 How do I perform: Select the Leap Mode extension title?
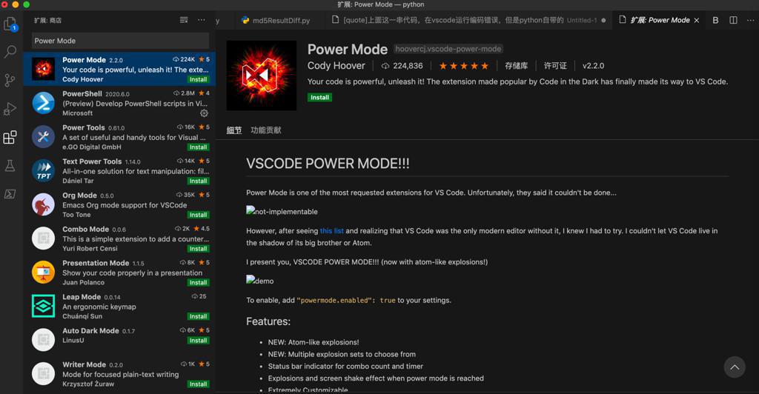point(82,297)
